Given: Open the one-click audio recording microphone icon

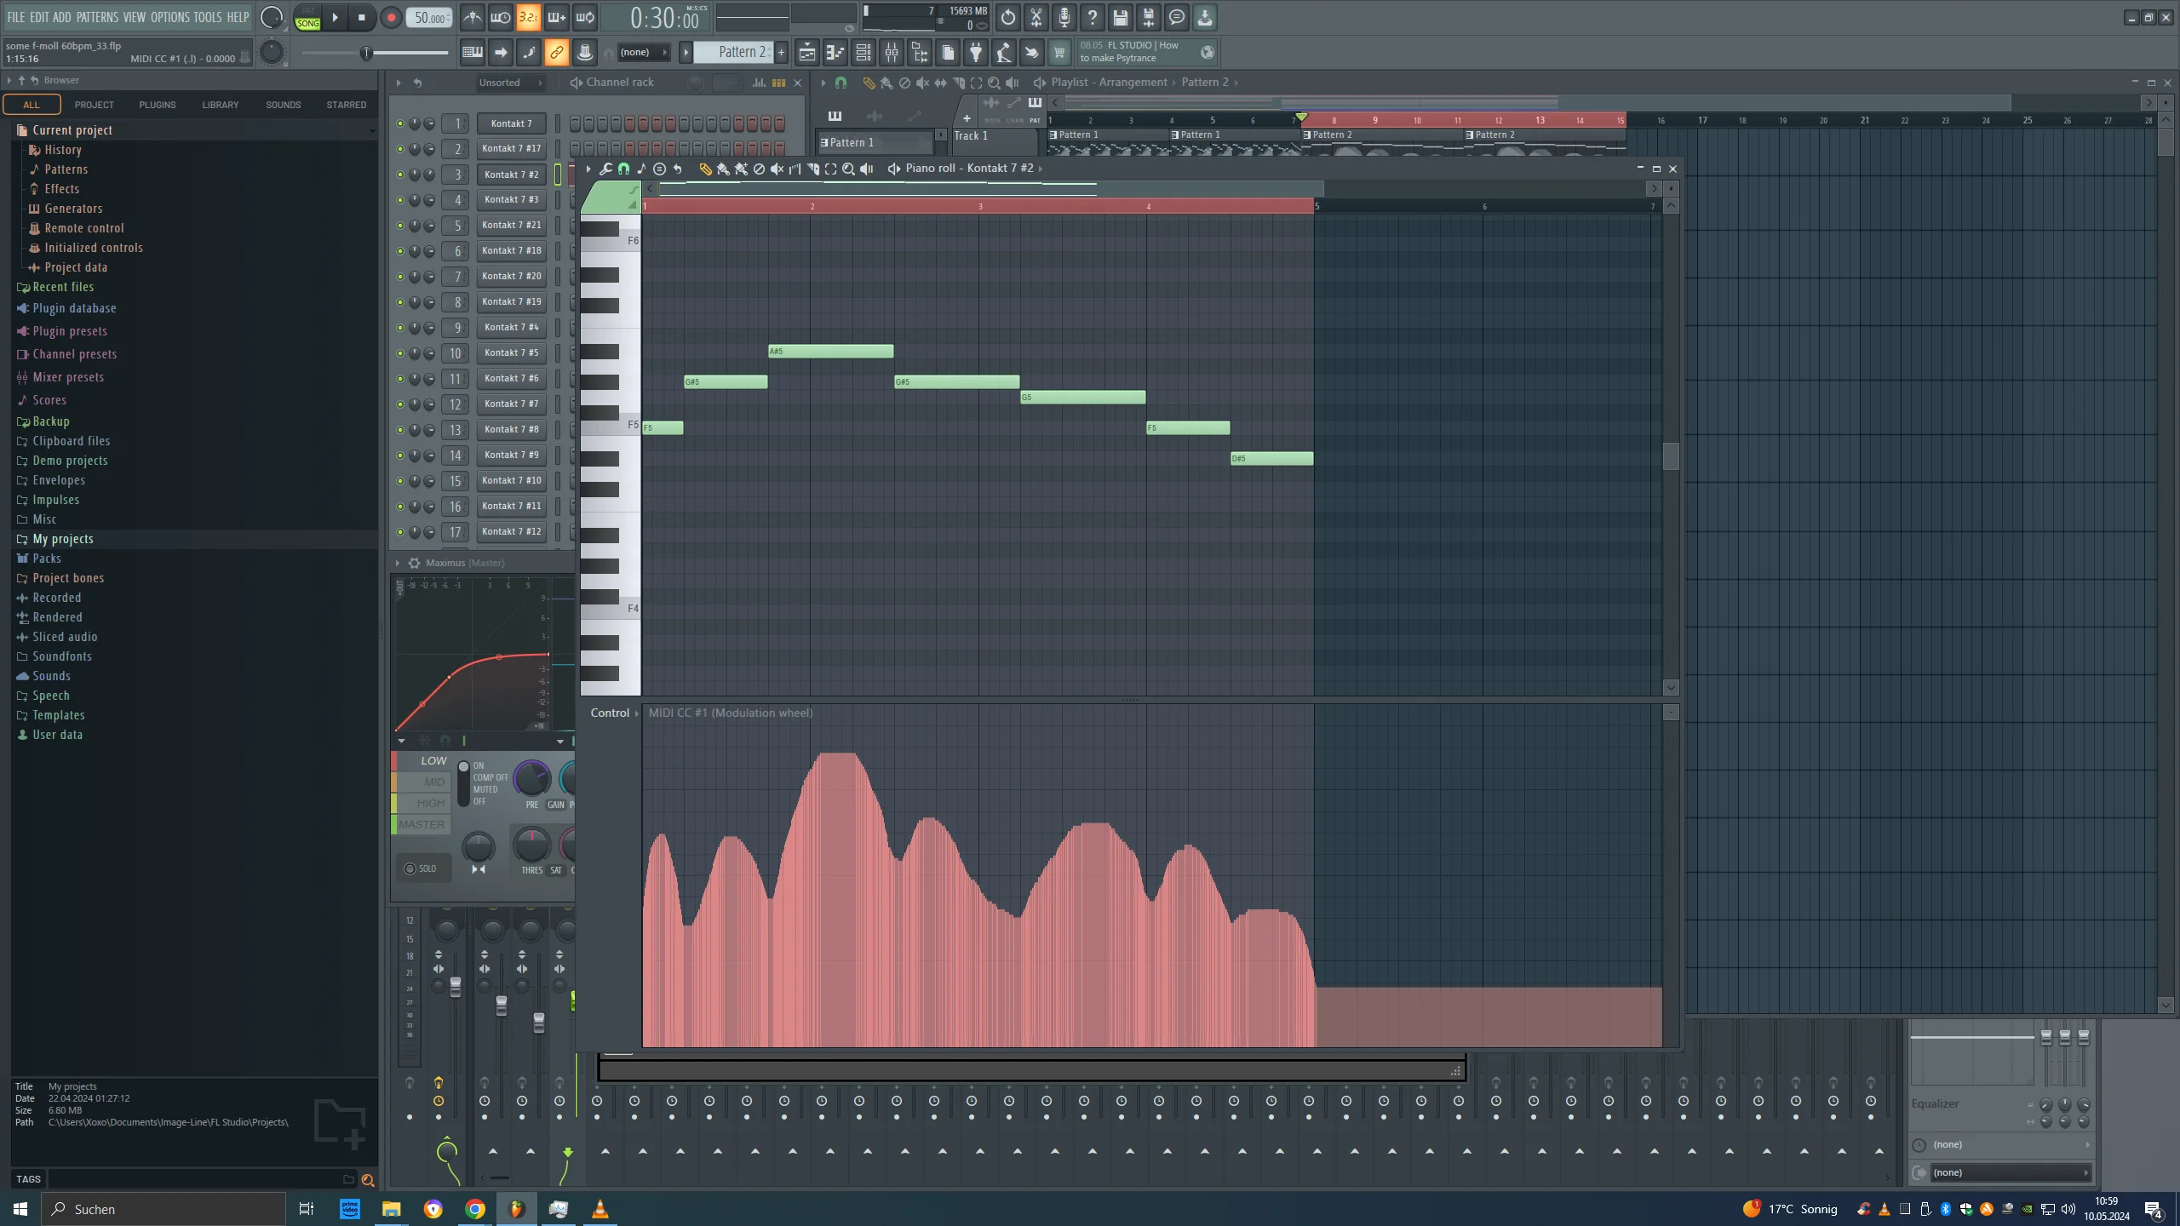Looking at the screenshot, I should click(x=1064, y=17).
